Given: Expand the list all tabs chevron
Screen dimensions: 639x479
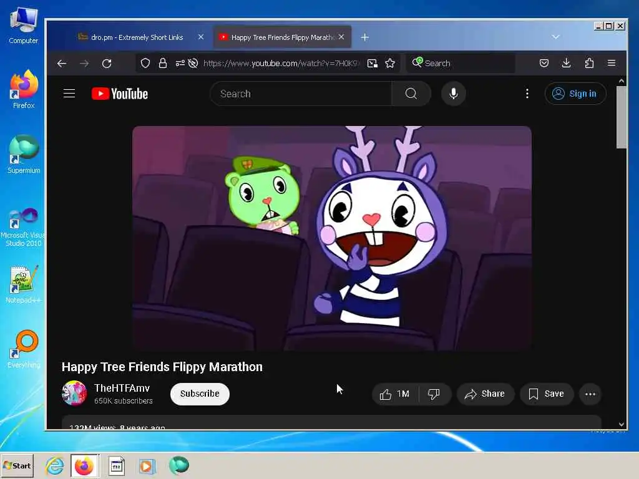Looking at the screenshot, I should 555,37.
